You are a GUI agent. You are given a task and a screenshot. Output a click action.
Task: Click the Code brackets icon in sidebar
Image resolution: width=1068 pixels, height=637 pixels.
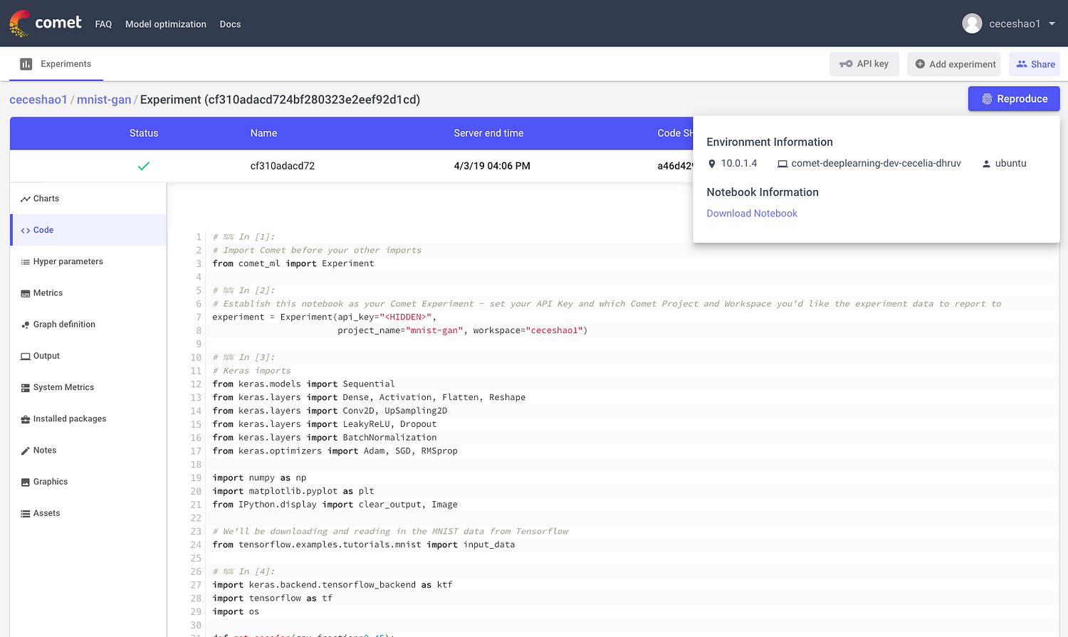[26, 230]
